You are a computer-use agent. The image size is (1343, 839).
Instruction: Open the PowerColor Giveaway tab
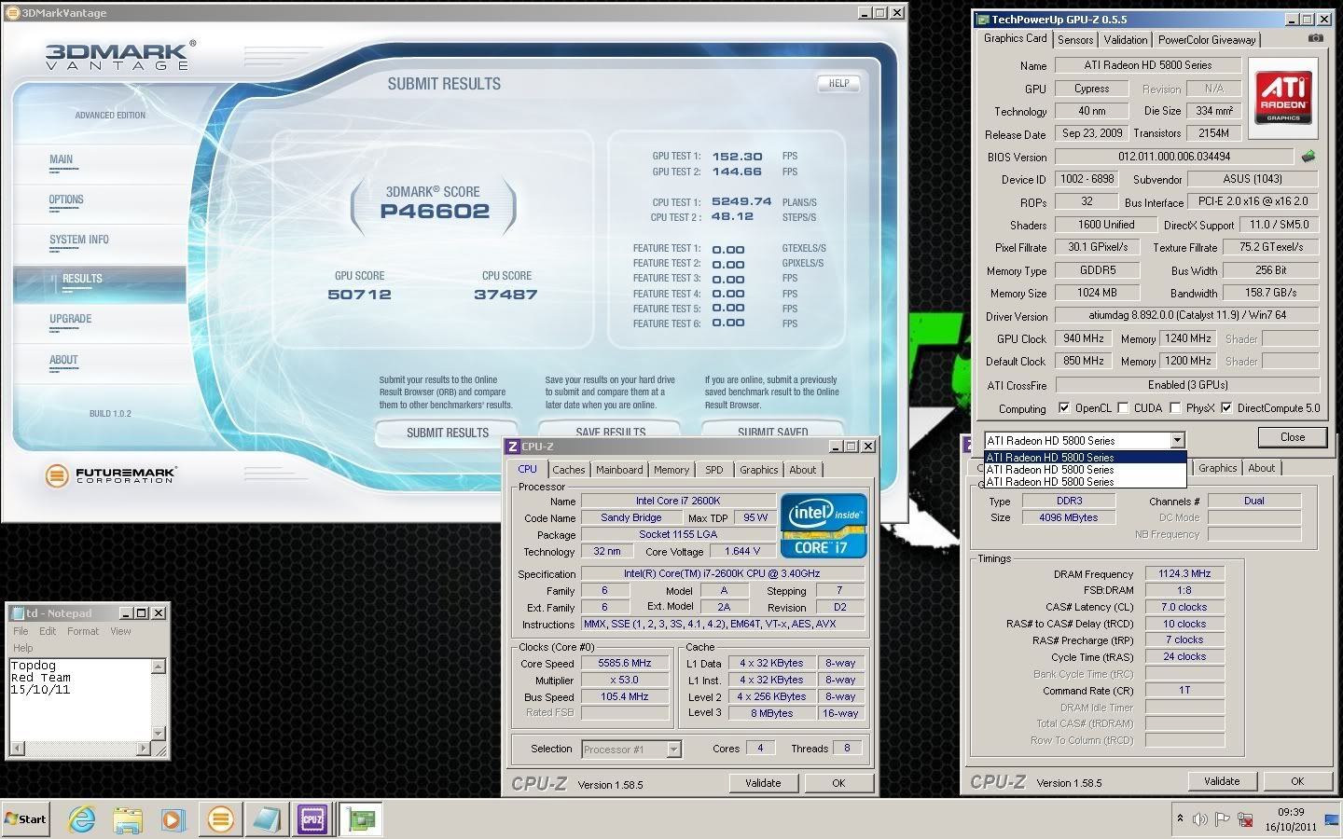pos(1207,39)
